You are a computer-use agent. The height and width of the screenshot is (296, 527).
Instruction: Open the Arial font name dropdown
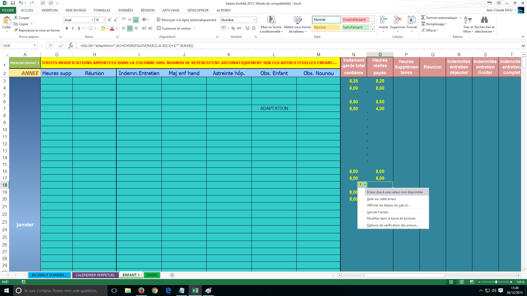coord(92,20)
